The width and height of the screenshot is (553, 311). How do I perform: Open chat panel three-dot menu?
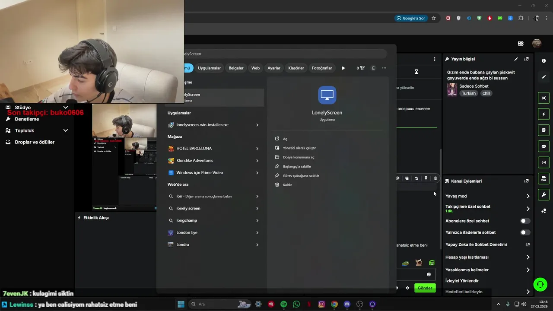tap(435, 59)
